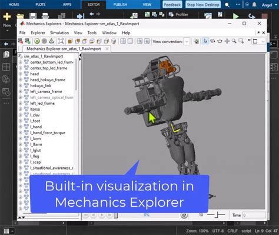Click the green Run triangle in MATLAB
The image size is (279, 235).
[235, 16]
